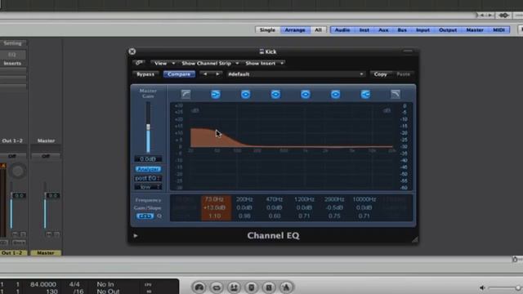Click the Copy button
The image size is (523, 294).
380,74
